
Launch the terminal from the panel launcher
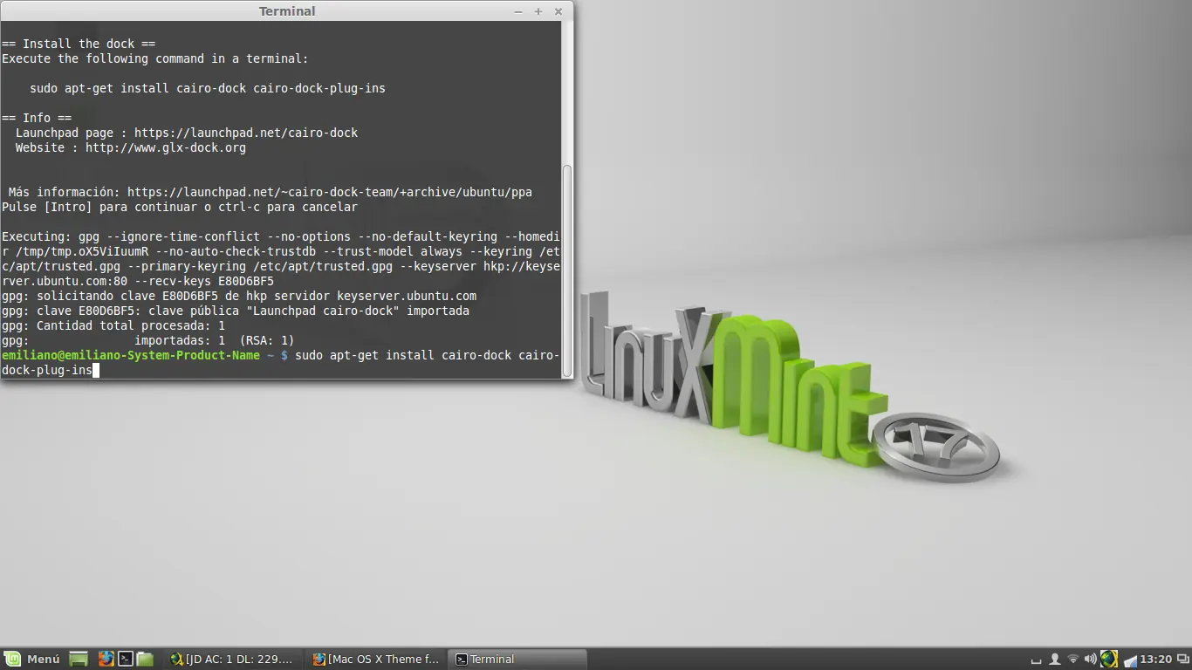pos(126,659)
